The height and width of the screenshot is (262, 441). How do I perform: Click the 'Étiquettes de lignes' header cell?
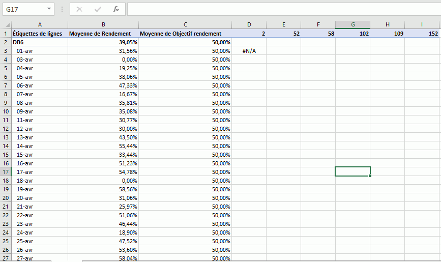(40, 34)
